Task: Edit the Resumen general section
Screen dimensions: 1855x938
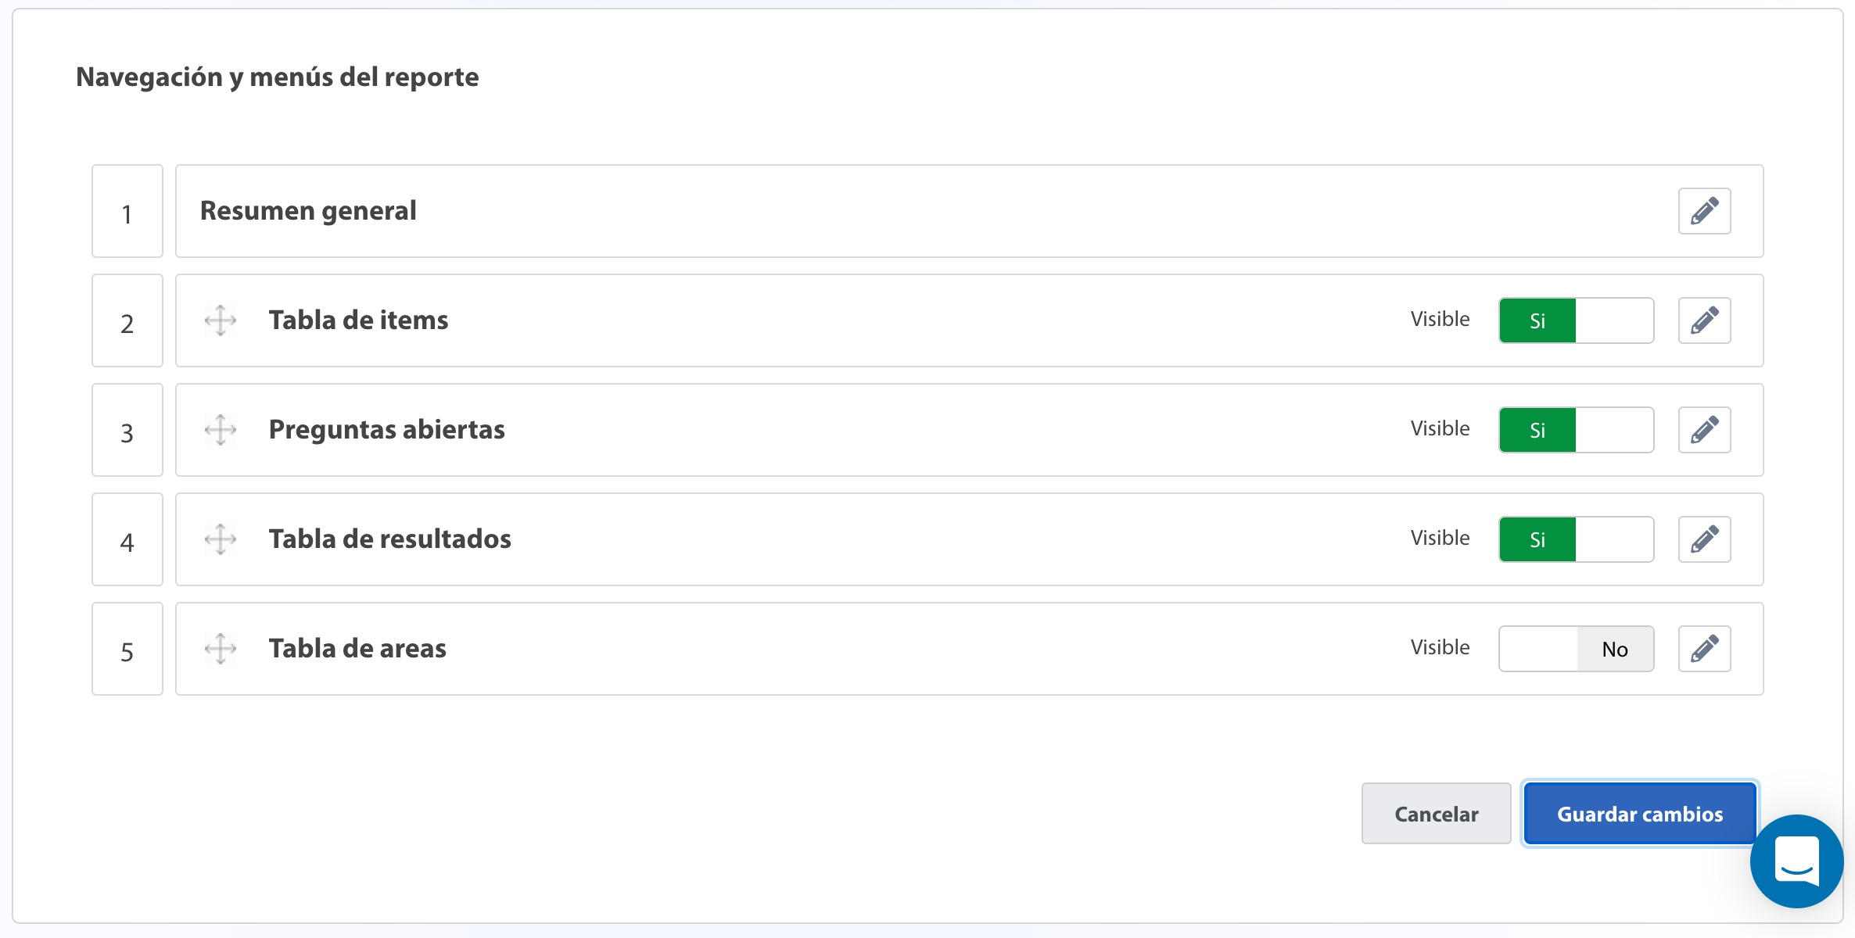Action: pyautogui.click(x=1704, y=211)
